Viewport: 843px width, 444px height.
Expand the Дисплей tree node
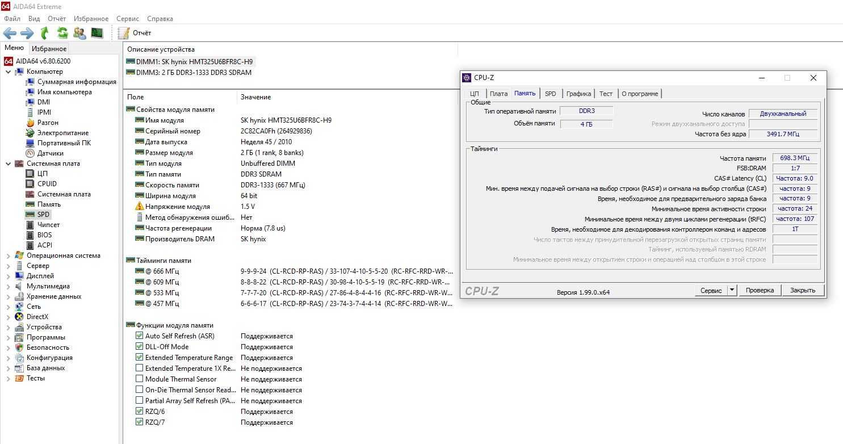pos(8,276)
